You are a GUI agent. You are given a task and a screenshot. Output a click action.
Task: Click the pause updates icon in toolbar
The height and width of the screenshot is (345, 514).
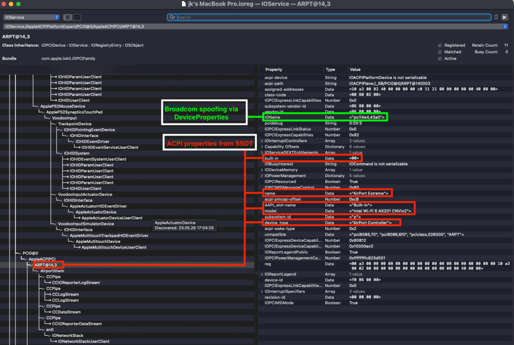pos(505,17)
